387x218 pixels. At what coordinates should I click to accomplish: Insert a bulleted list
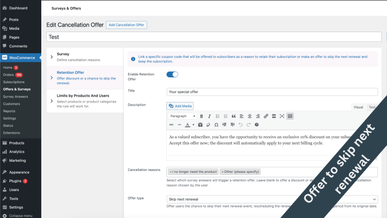pos(218,116)
